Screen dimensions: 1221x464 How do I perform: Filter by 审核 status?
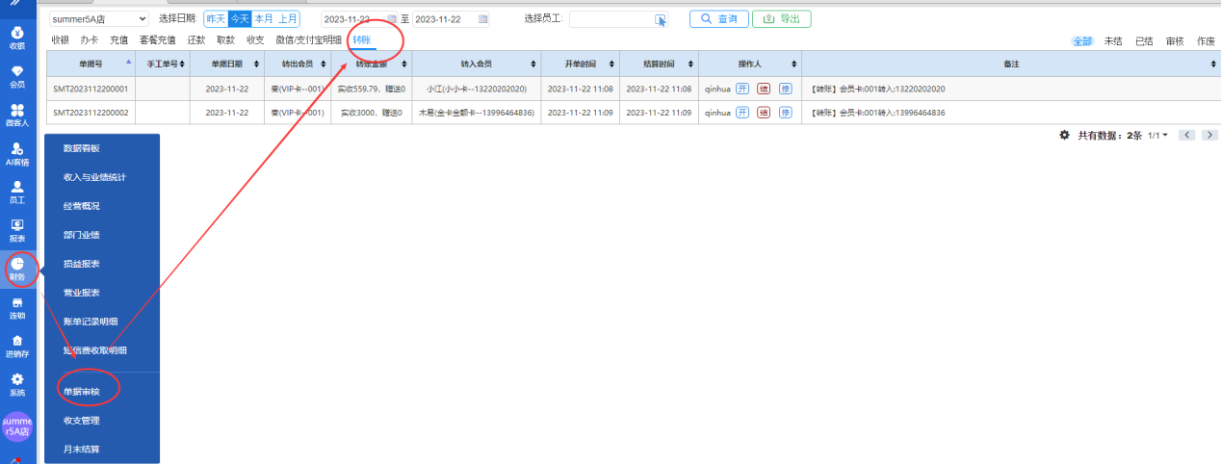point(1175,41)
